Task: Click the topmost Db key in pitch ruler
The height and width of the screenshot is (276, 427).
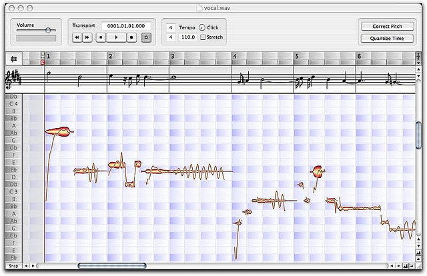Action: 13,97
